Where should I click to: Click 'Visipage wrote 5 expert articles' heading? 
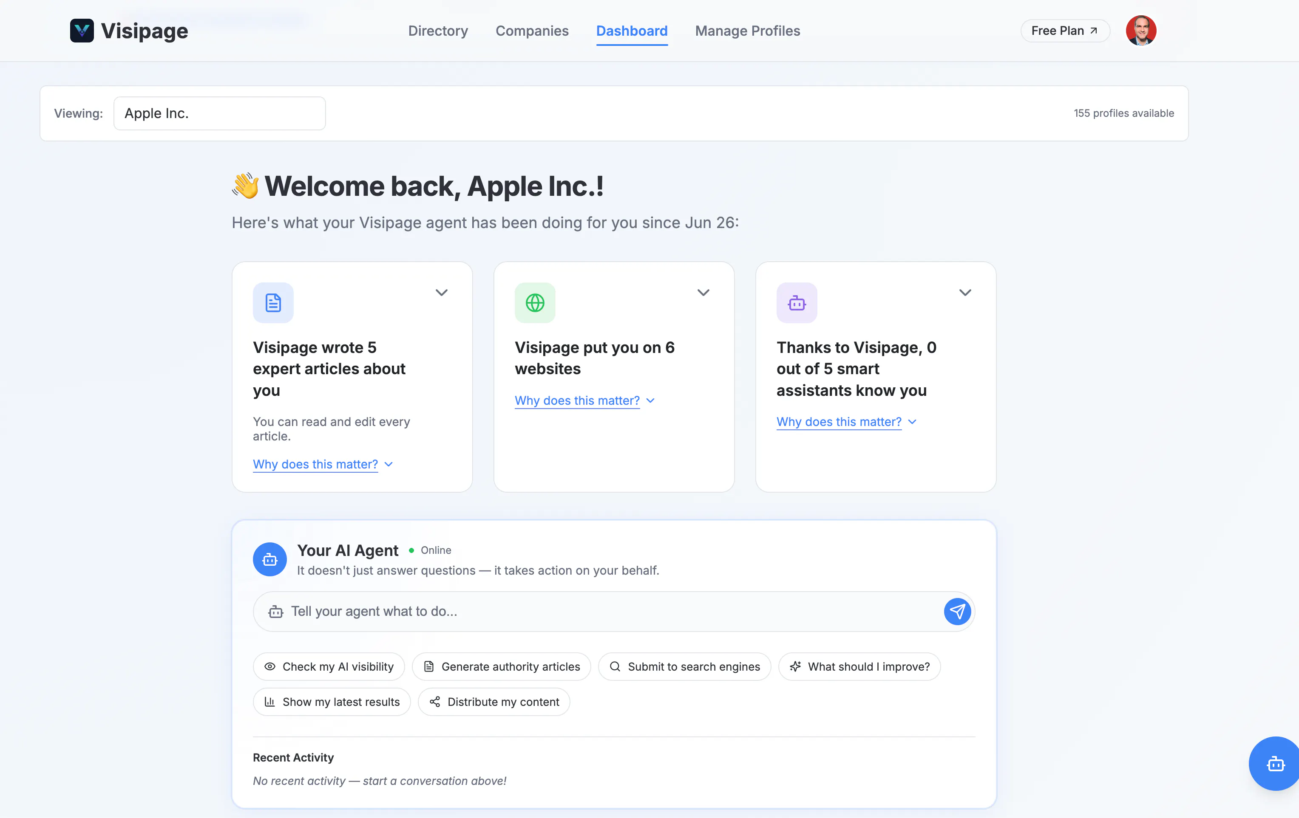tap(329, 369)
